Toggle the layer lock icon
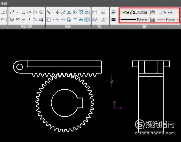The height and width of the screenshot is (142, 181). [x=129, y=12]
